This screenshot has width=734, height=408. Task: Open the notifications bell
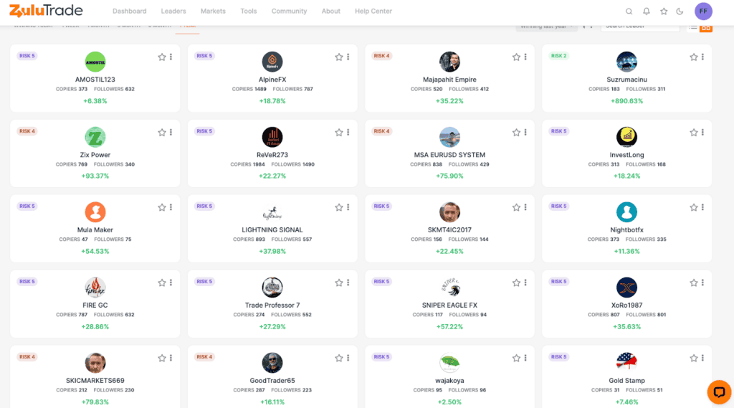(x=646, y=11)
